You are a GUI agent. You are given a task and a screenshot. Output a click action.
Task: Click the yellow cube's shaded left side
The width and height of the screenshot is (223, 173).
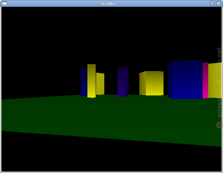point(143,83)
